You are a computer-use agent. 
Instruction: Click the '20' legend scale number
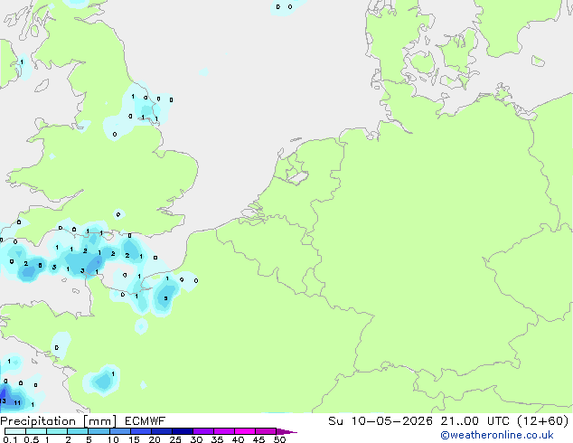[x=155, y=439]
